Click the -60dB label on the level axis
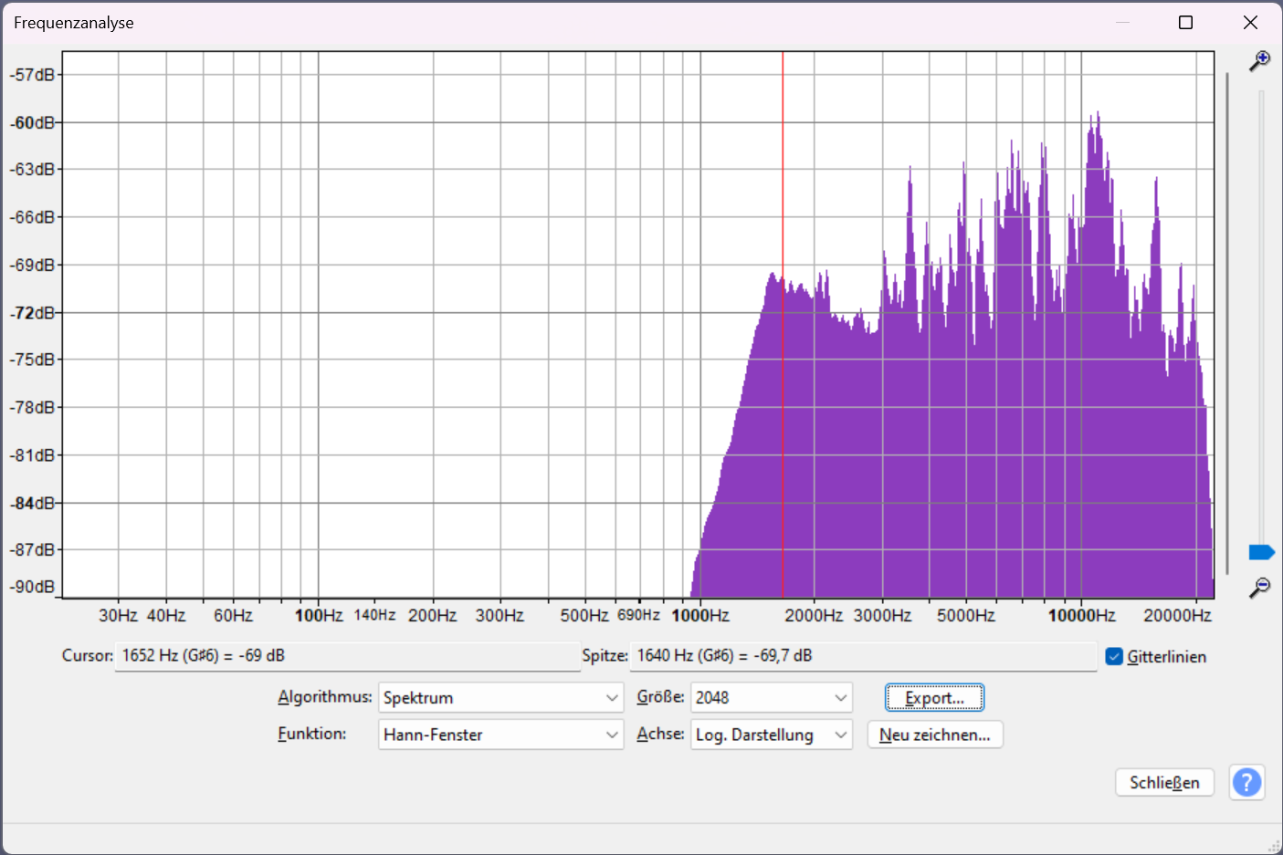Viewport: 1283px width, 855px height. pos(32,122)
